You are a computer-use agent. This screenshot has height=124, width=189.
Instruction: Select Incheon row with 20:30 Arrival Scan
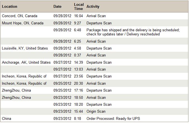[94, 83]
